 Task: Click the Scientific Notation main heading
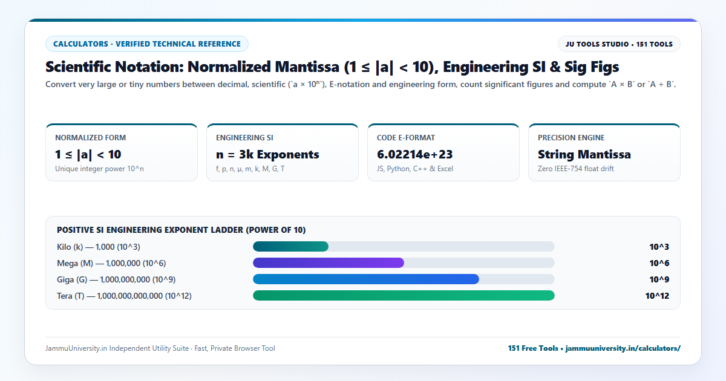point(332,67)
